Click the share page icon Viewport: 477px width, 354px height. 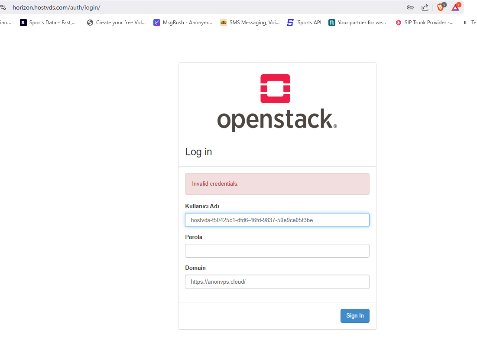coord(425,7)
